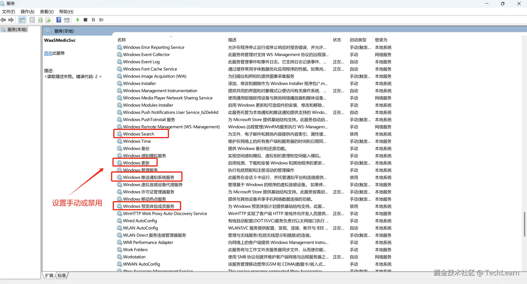Stop the service with the square stop icon

pyautogui.click(x=85, y=20)
